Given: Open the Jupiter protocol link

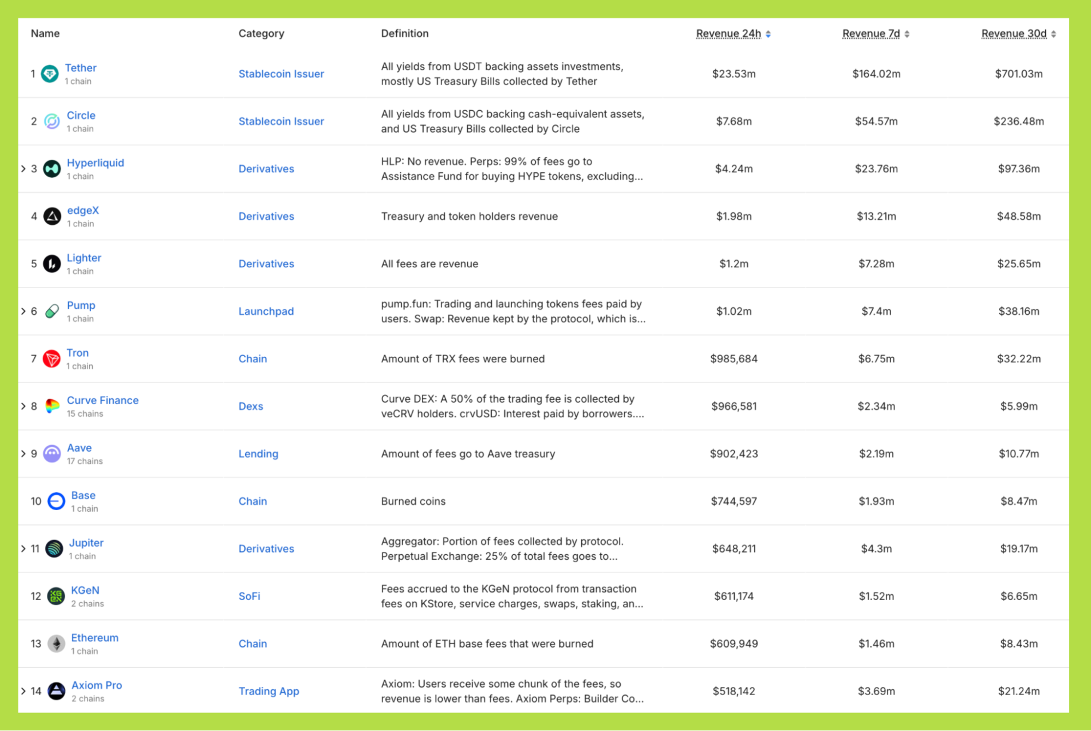Looking at the screenshot, I should [x=86, y=543].
